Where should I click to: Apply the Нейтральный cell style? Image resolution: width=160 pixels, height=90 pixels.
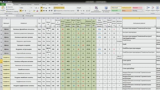(127, 8)
